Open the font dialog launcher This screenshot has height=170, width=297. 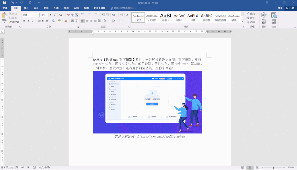78,27
